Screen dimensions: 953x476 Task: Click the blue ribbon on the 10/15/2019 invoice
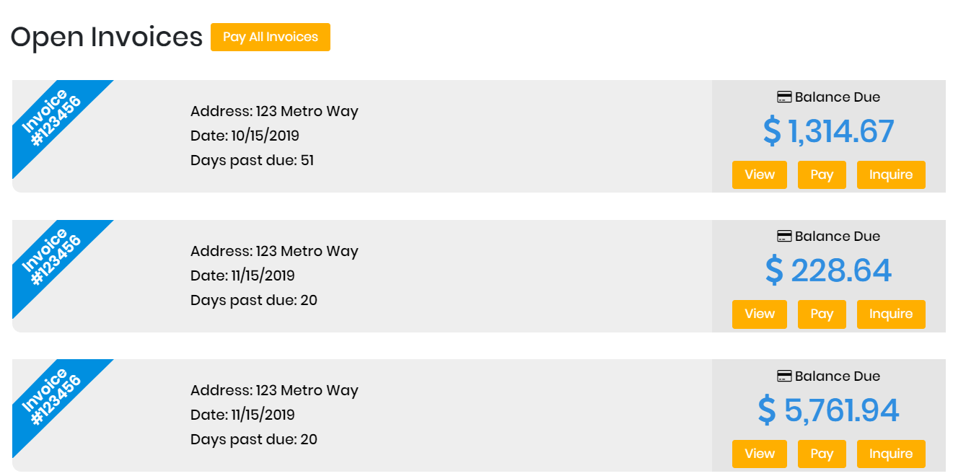point(52,118)
